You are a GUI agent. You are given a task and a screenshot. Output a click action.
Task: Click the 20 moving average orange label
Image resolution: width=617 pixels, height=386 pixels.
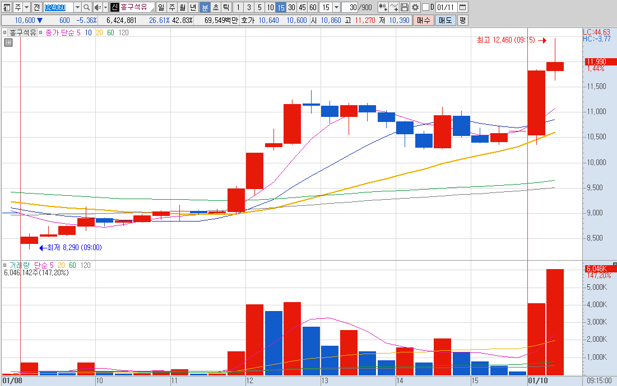point(100,32)
